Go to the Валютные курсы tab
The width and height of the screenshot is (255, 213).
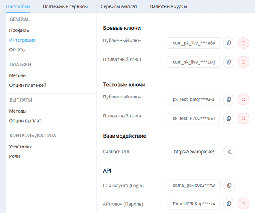[x=168, y=6]
